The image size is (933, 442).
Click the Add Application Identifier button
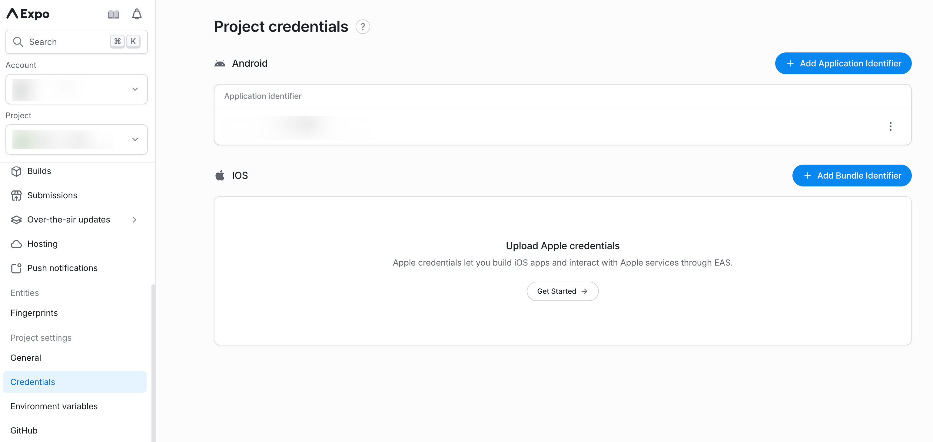(x=843, y=63)
